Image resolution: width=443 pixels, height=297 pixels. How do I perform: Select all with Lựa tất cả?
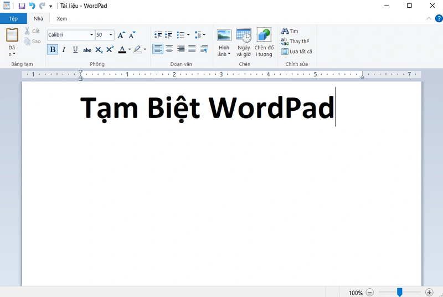click(297, 52)
